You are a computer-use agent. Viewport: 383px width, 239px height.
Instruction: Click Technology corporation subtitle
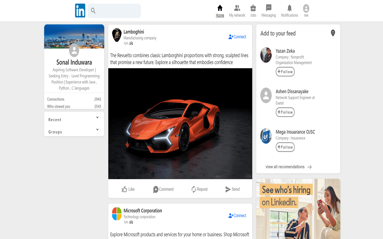139,217
